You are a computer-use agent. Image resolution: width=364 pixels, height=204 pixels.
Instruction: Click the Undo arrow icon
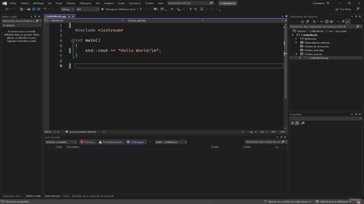[x=45, y=9]
